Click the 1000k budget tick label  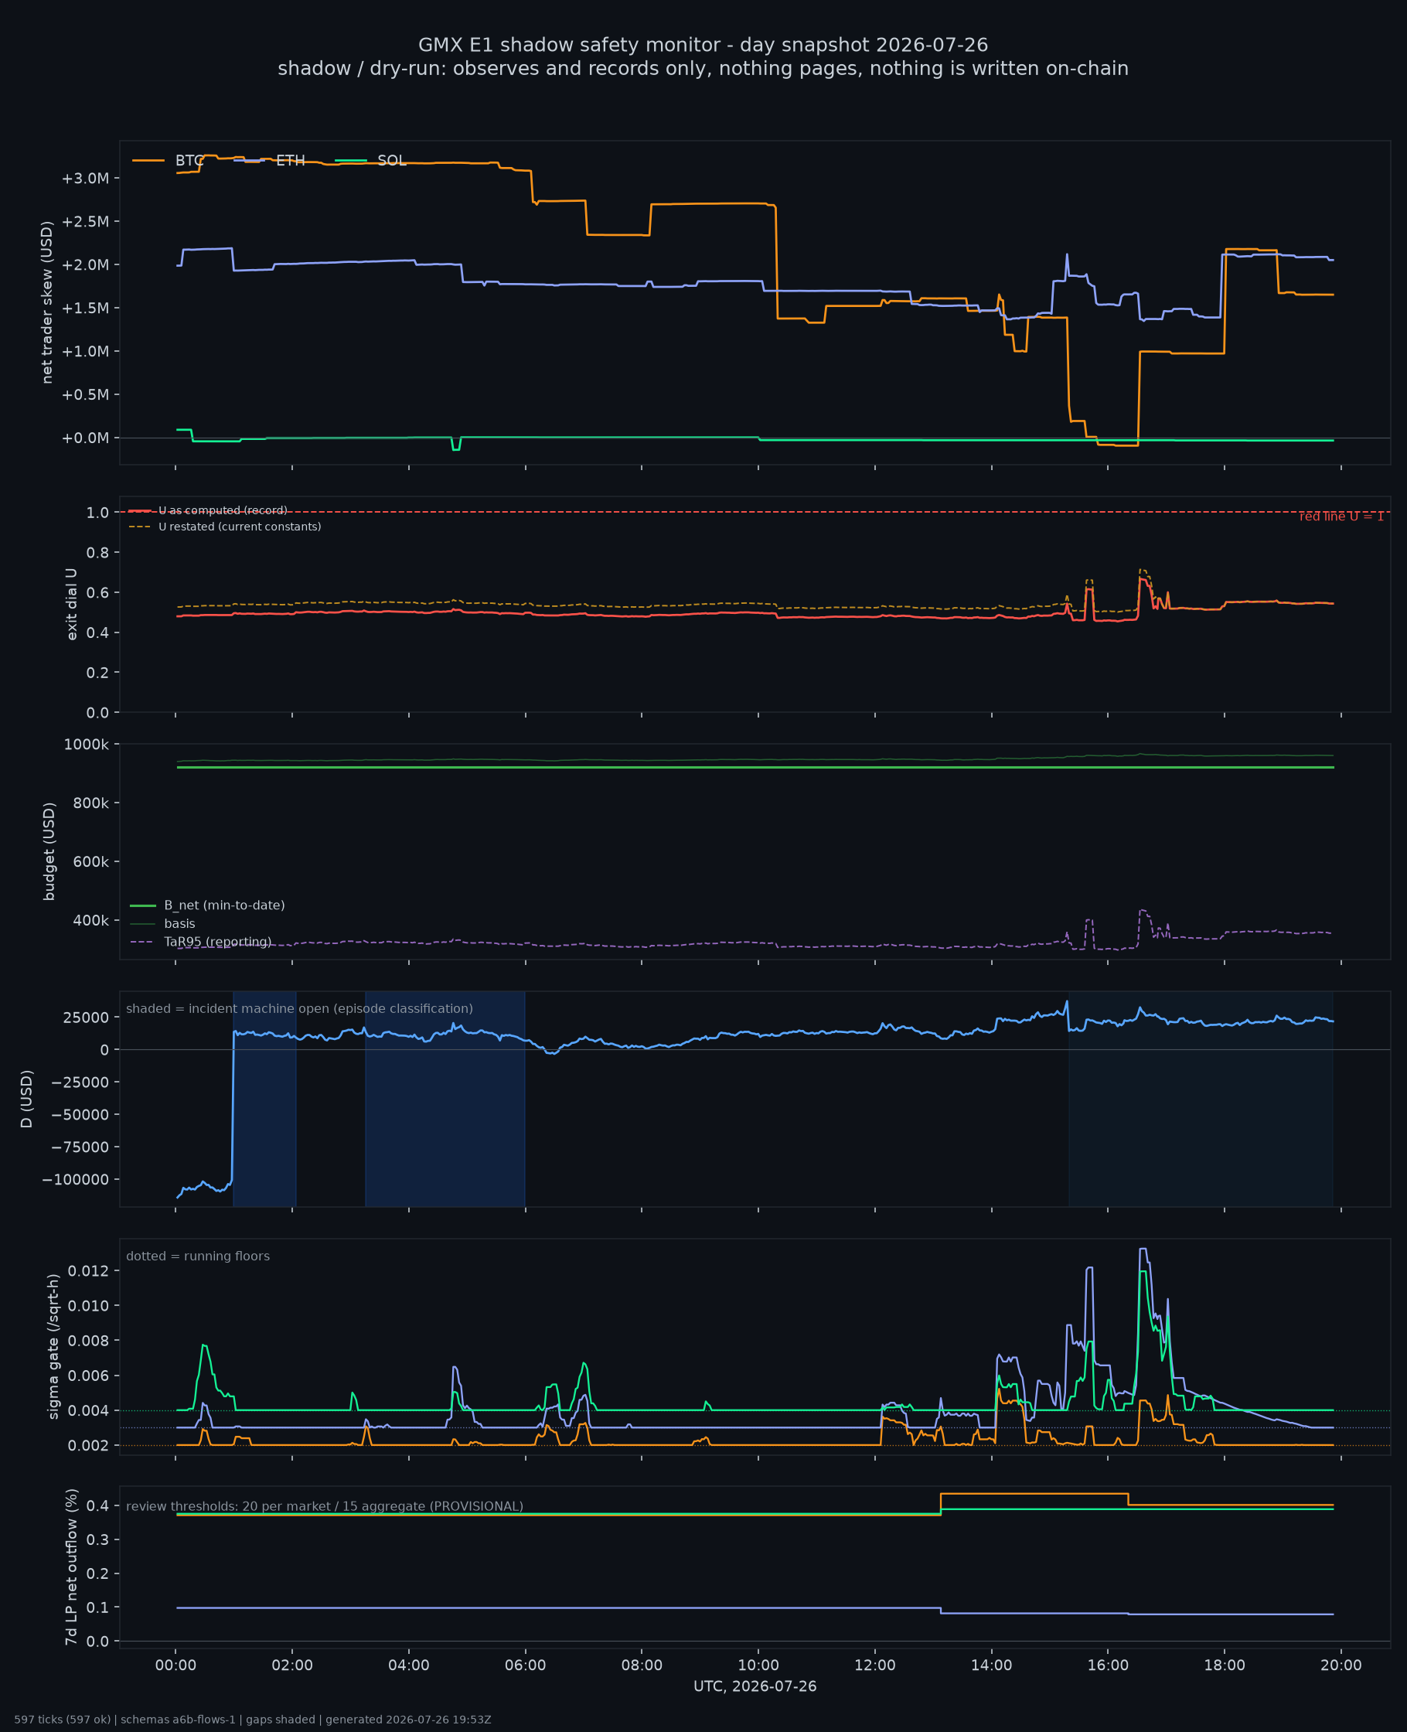pyautogui.click(x=86, y=744)
